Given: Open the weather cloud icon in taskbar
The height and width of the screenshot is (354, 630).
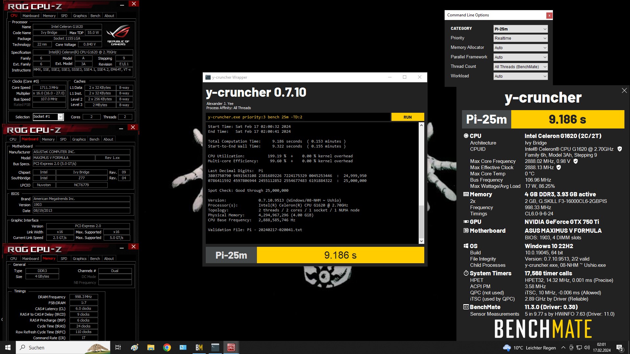Looking at the screenshot, I should click(x=507, y=347).
